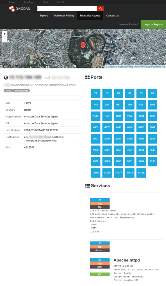
Task: Click the 'Server: Apache' header line
Action: (x=123, y=273)
